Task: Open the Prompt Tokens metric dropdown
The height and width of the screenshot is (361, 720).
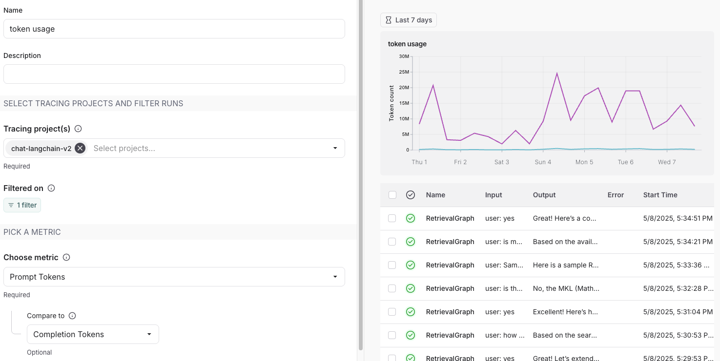Action: pos(174,276)
